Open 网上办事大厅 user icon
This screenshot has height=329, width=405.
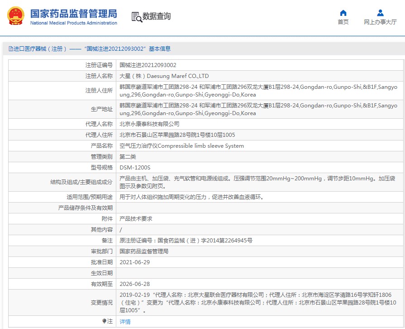[x=380, y=13]
